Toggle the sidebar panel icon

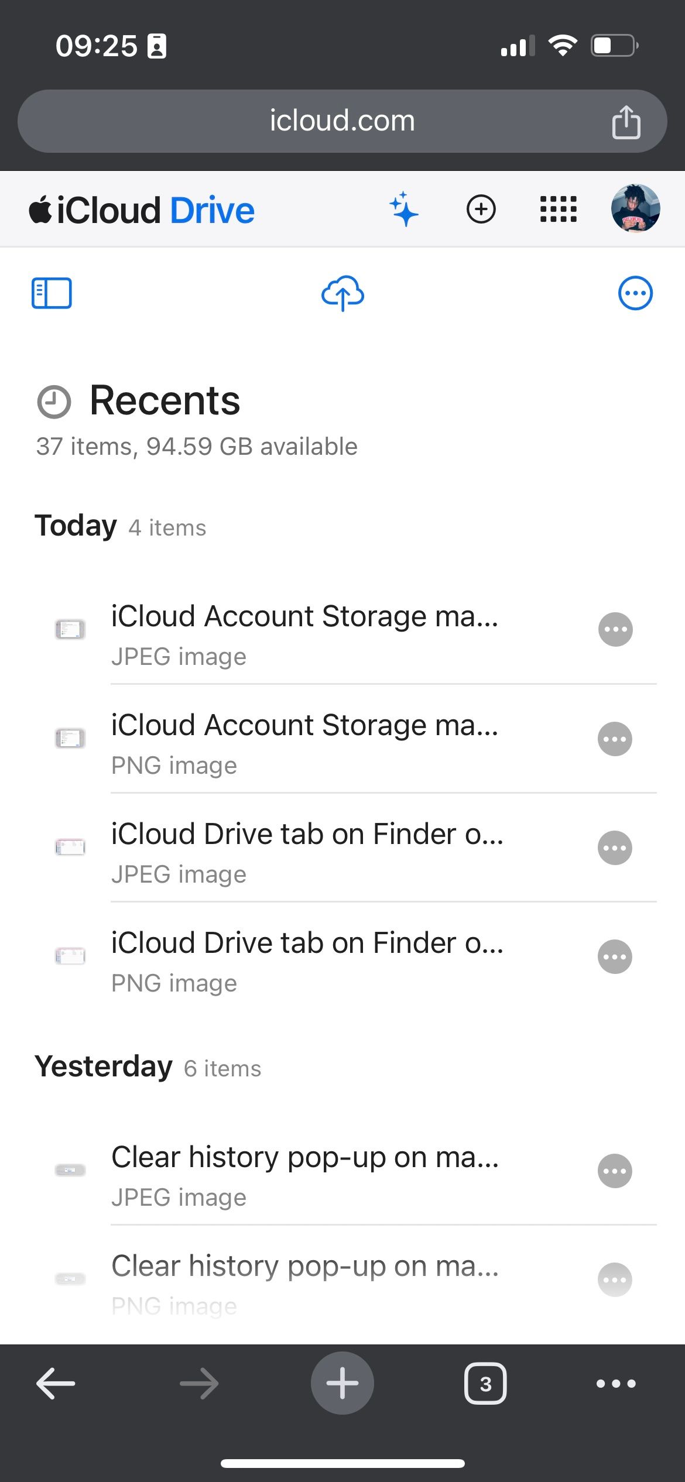pyautogui.click(x=52, y=293)
